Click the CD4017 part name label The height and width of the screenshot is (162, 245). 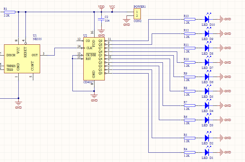[88, 82]
